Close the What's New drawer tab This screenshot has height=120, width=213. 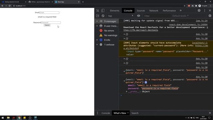[128, 113]
